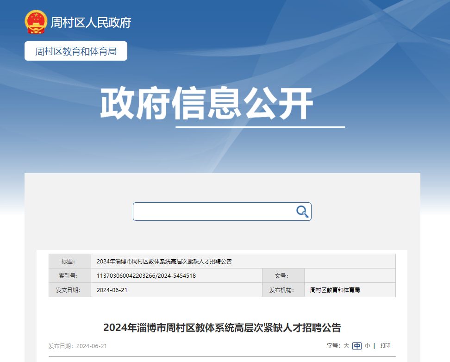
Task: Click the 文号: label cell
Action: (283, 275)
